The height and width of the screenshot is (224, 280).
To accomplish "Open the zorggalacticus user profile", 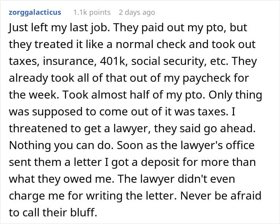I will pyautogui.click(x=34, y=12).
